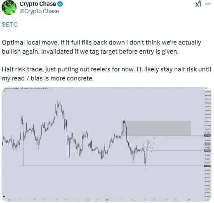The image size is (214, 203).
Task: Click the Crypto Chase display name
Action: 38,4
